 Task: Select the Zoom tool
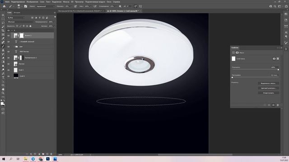tap(3, 93)
